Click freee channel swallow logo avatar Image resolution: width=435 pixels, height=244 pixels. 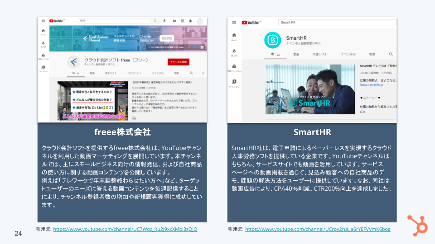tap(73, 62)
